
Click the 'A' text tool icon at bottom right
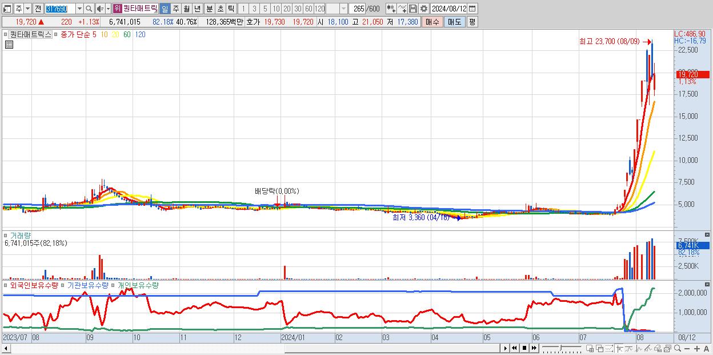click(x=707, y=348)
